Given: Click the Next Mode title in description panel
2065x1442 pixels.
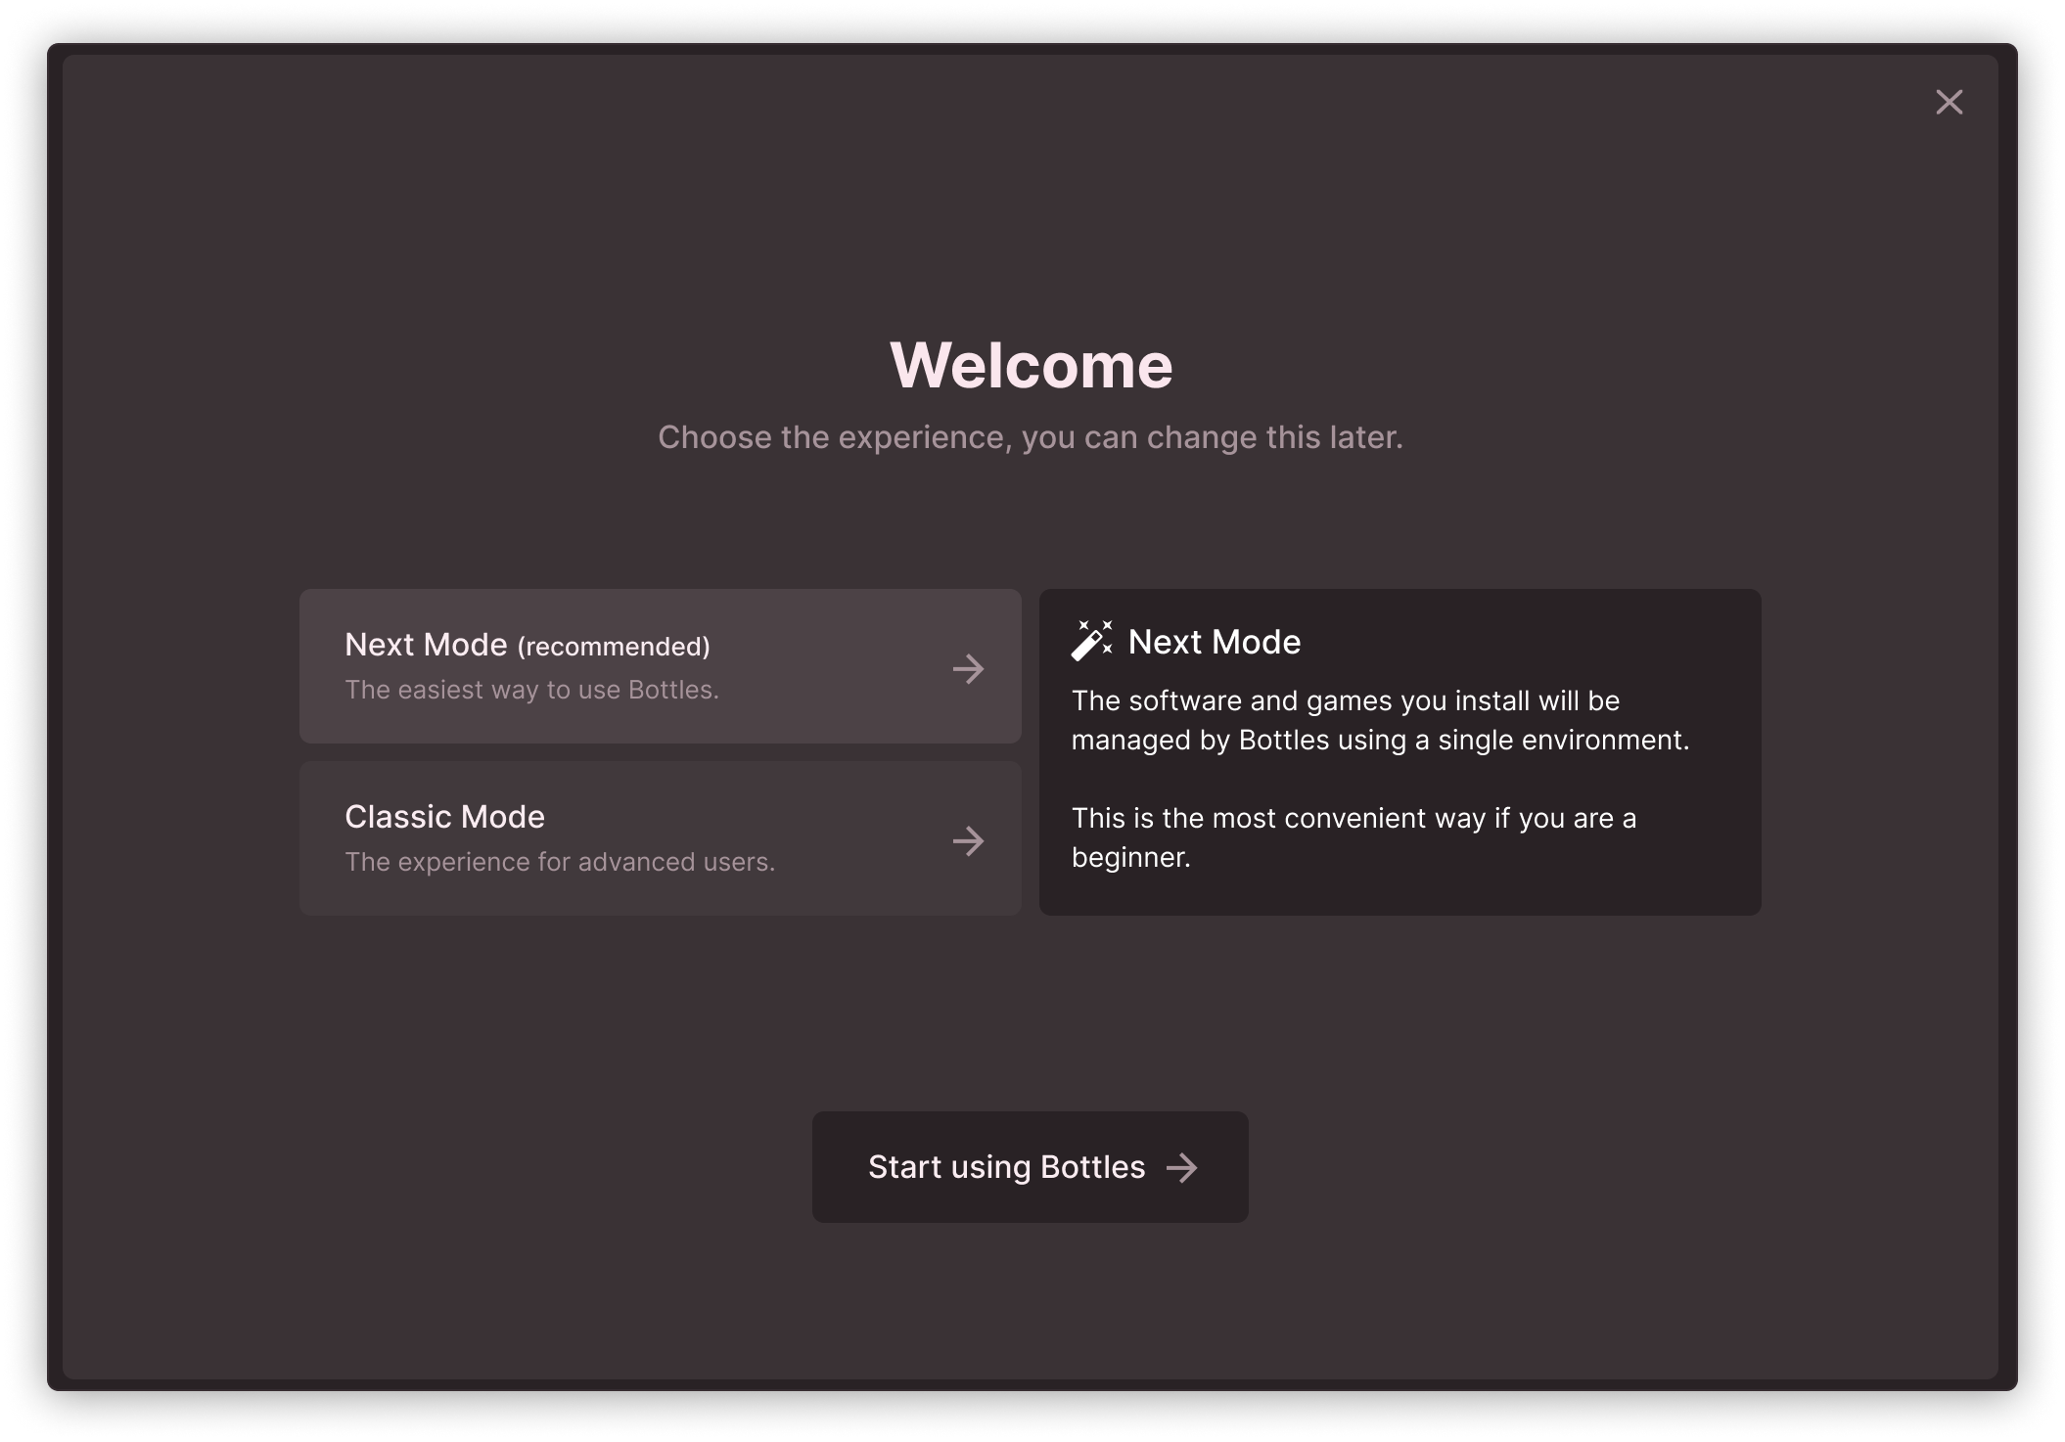Looking at the screenshot, I should pyautogui.click(x=1214, y=642).
